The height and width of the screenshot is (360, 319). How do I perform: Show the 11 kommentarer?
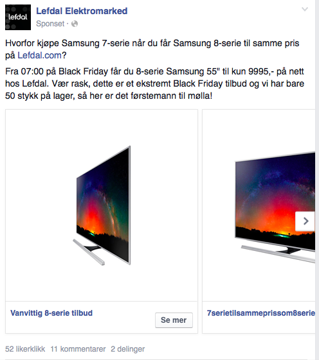[78, 349]
